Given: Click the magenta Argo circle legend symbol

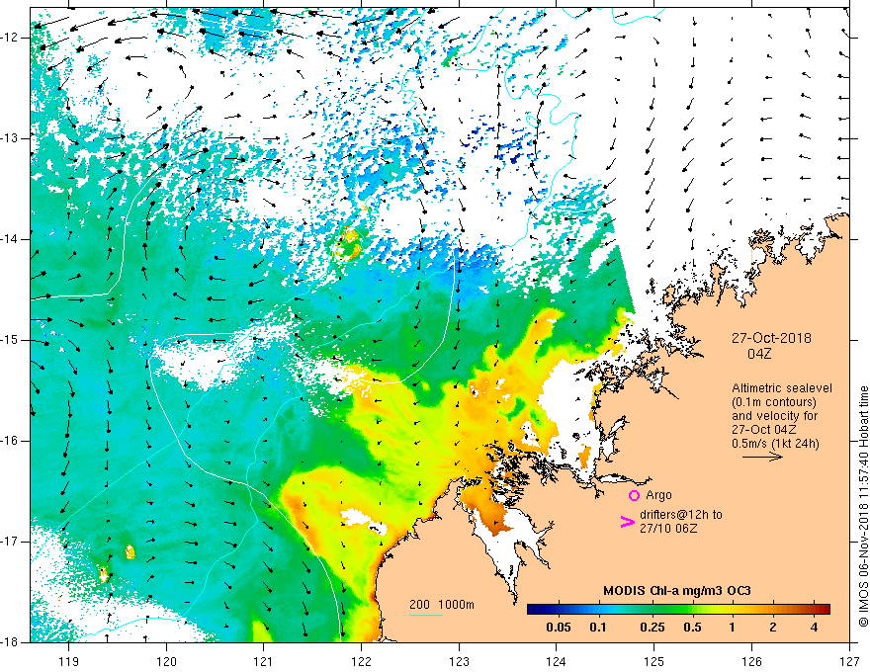Looking at the screenshot, I should point(634,495).
